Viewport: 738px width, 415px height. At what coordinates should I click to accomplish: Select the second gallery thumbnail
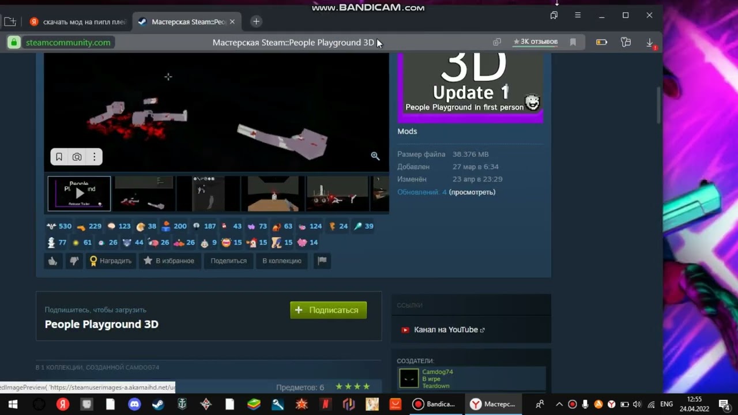(144, 194)
